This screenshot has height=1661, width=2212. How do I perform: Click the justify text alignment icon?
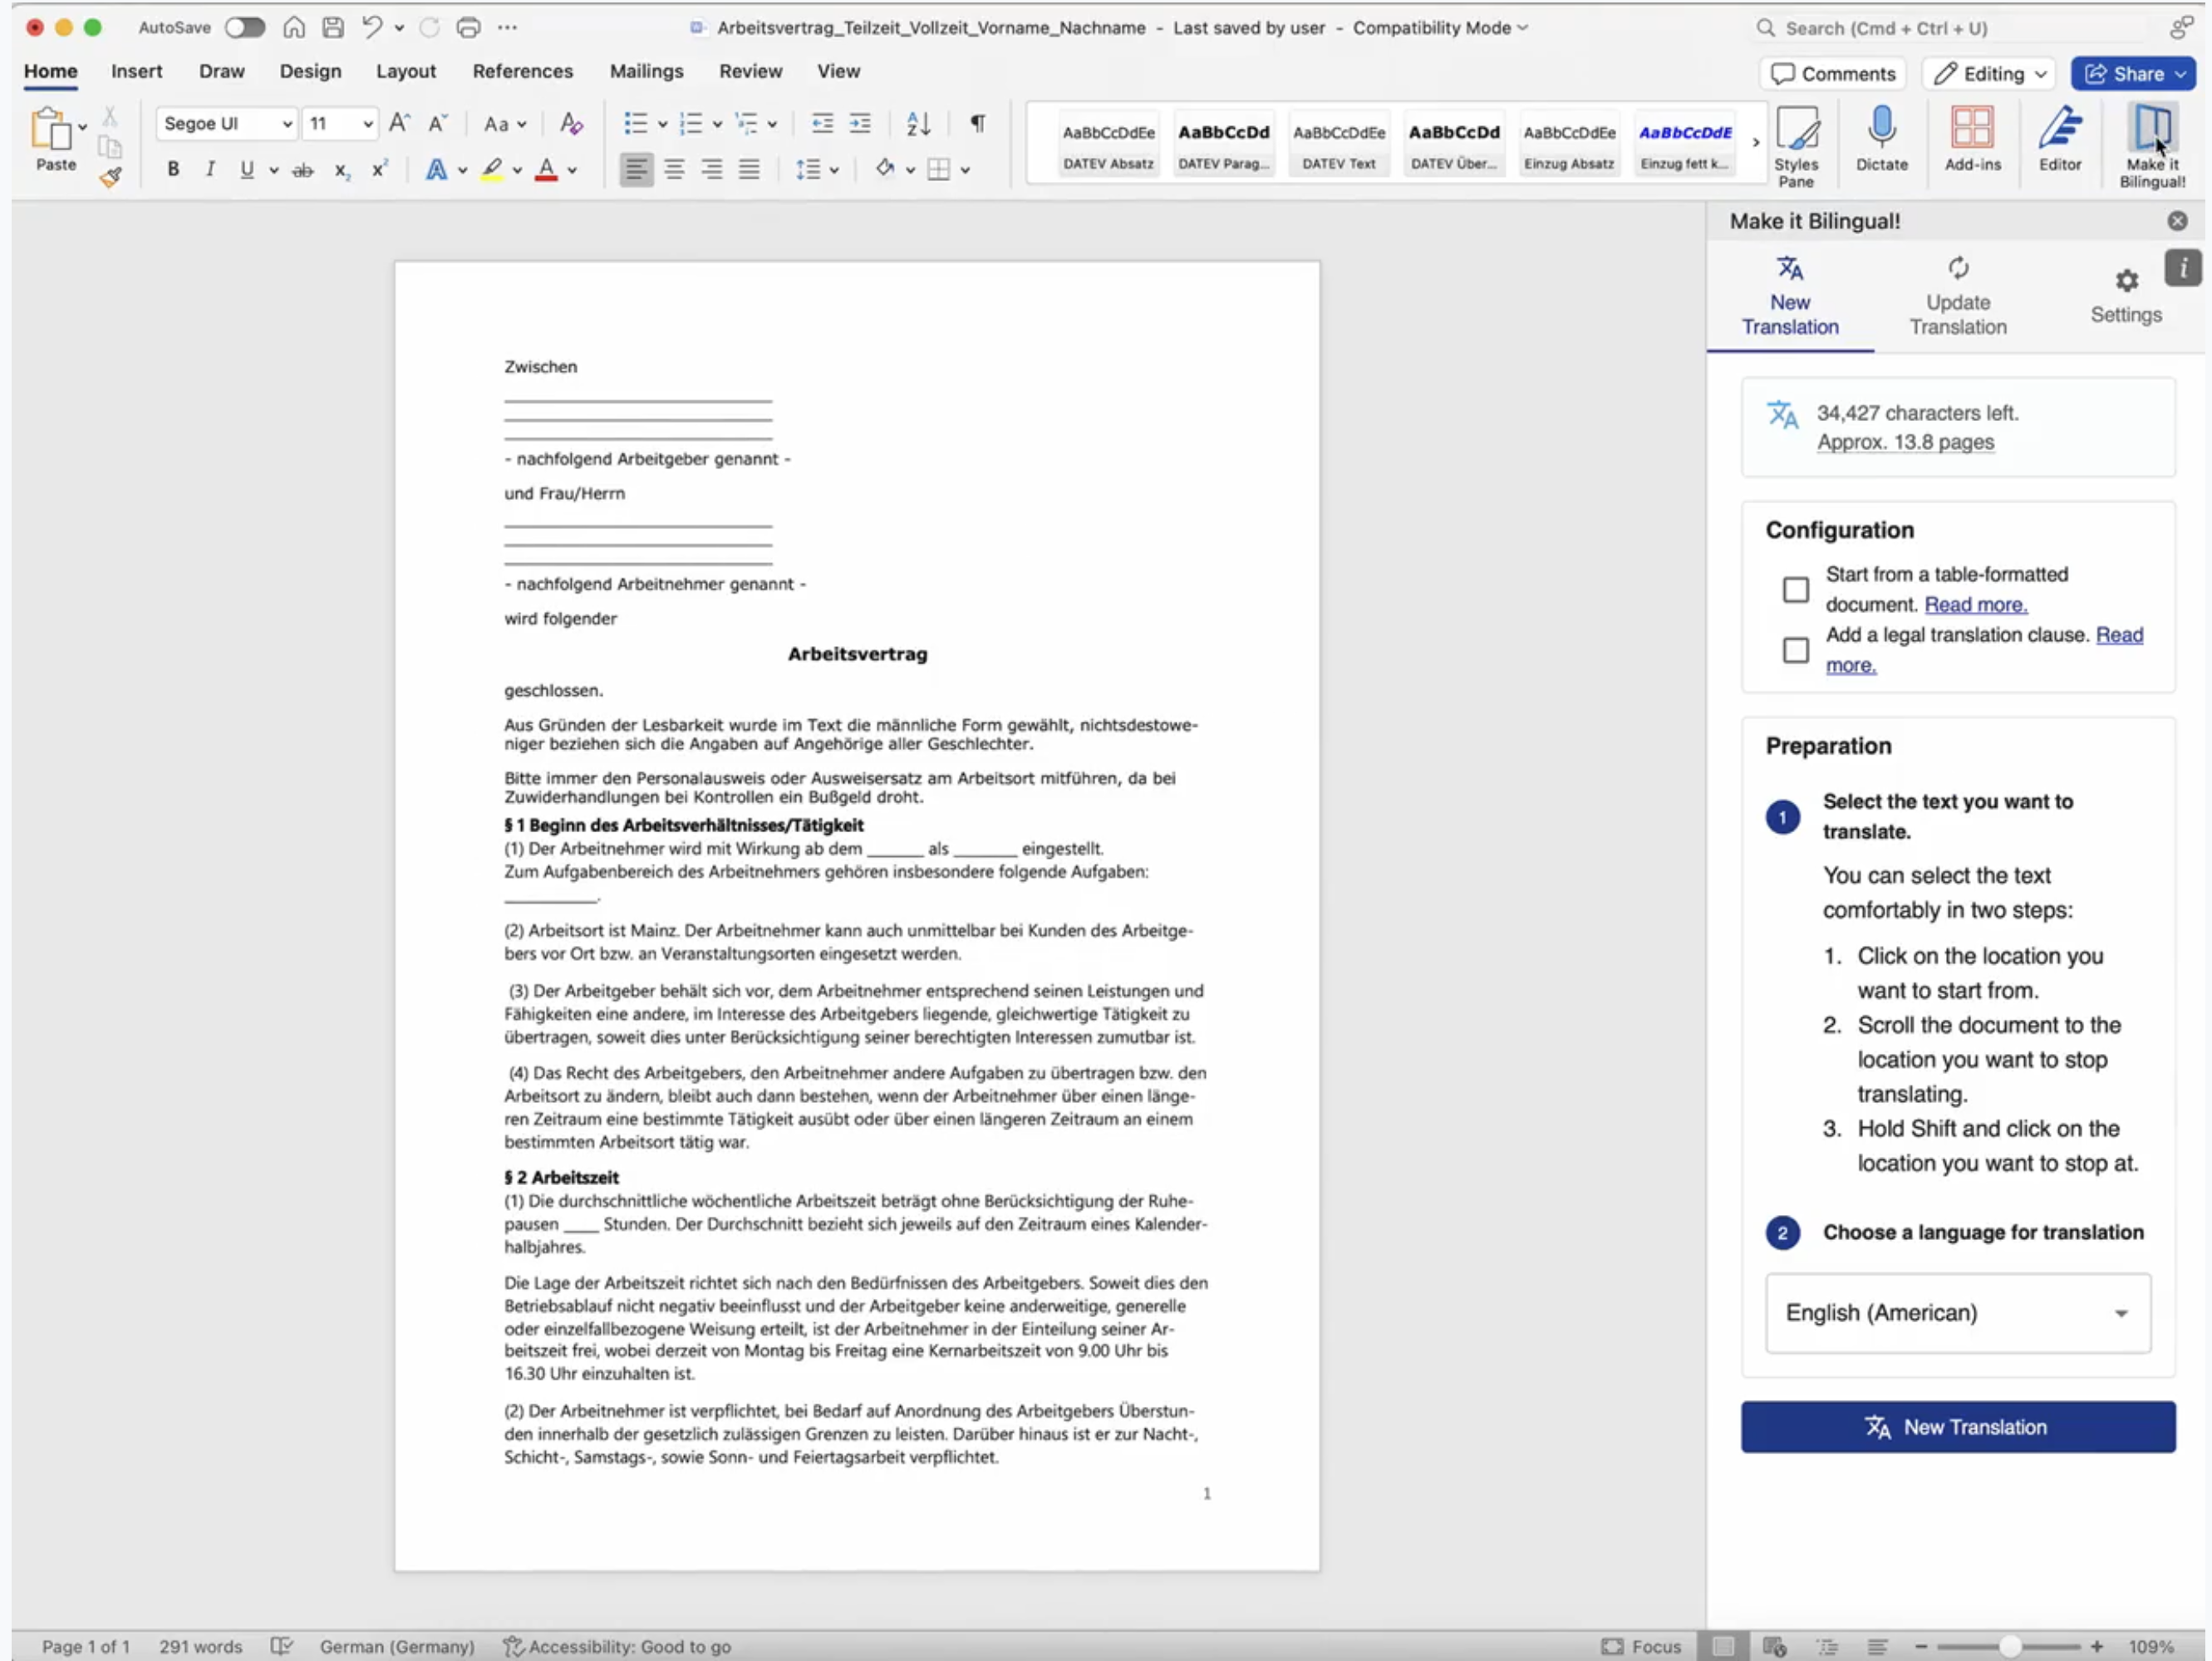point(749,170)
